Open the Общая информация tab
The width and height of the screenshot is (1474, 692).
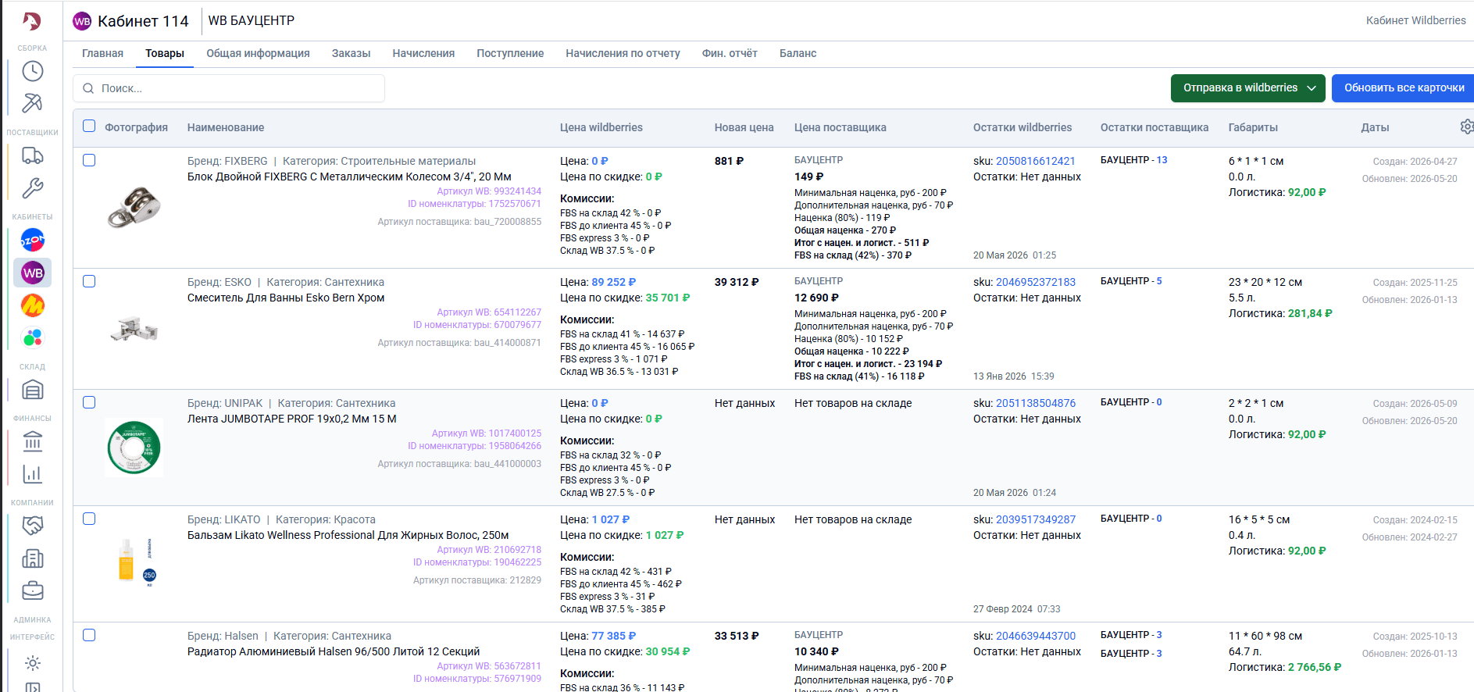(x=258, y=53)
